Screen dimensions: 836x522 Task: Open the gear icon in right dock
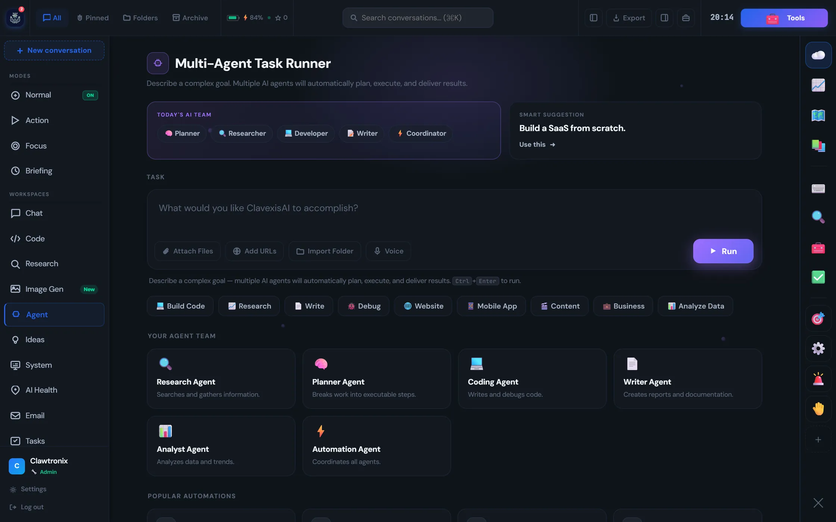pyautogui.click(x=818, y=349)
